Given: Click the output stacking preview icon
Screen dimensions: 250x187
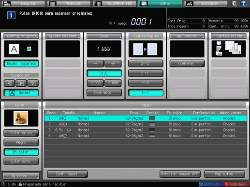Looking at the screenshot, I should coord(229,49).
